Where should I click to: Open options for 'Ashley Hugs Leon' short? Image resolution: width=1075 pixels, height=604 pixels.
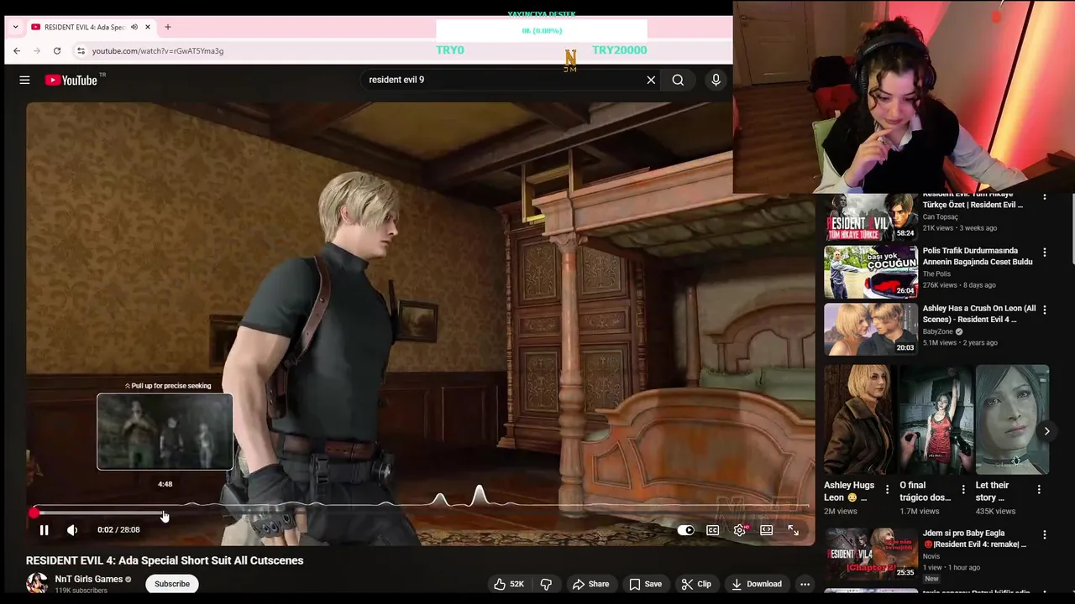(888, 490)
